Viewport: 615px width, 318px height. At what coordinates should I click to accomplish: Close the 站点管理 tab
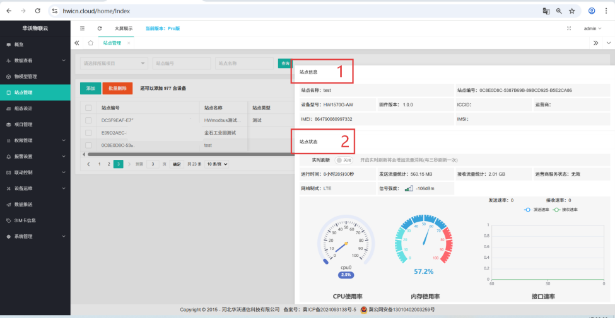pos(129,43)
